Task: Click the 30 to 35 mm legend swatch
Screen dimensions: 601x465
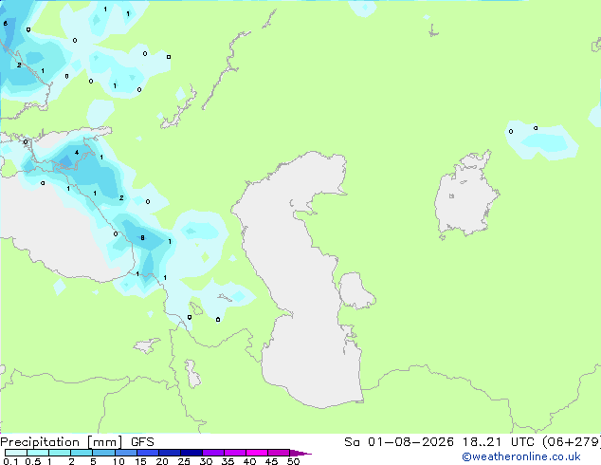Action: [212, 453]
